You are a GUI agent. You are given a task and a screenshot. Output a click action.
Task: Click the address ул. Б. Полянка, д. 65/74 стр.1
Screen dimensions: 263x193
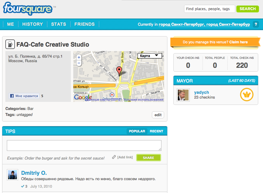(35, 56)
